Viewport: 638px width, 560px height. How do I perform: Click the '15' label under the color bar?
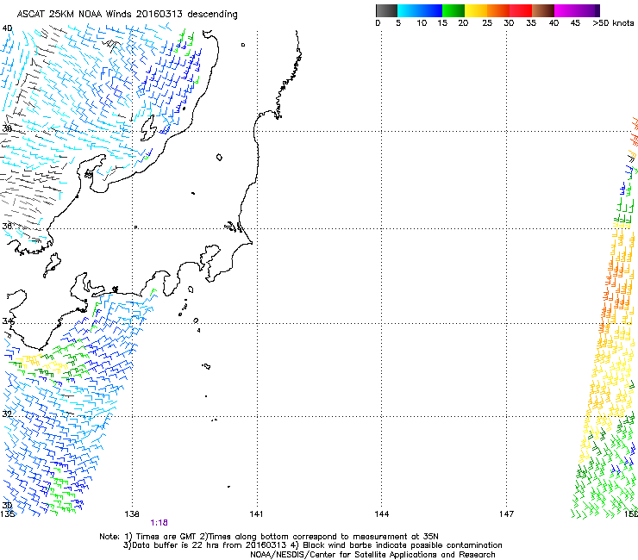[x=442, y=23]
